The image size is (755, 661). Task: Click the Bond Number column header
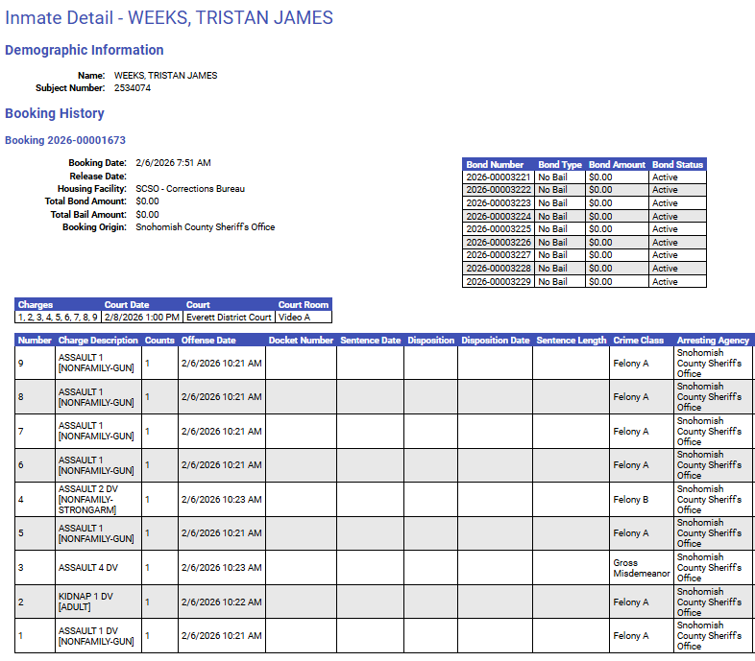[496, 164]
